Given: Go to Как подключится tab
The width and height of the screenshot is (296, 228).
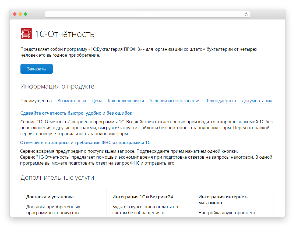Looking at the screenshot, I should click(x=126, y=101).
